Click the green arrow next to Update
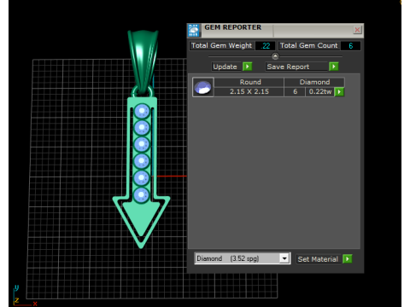The height and width of the screenshot is (307, 410). (247, 67)
